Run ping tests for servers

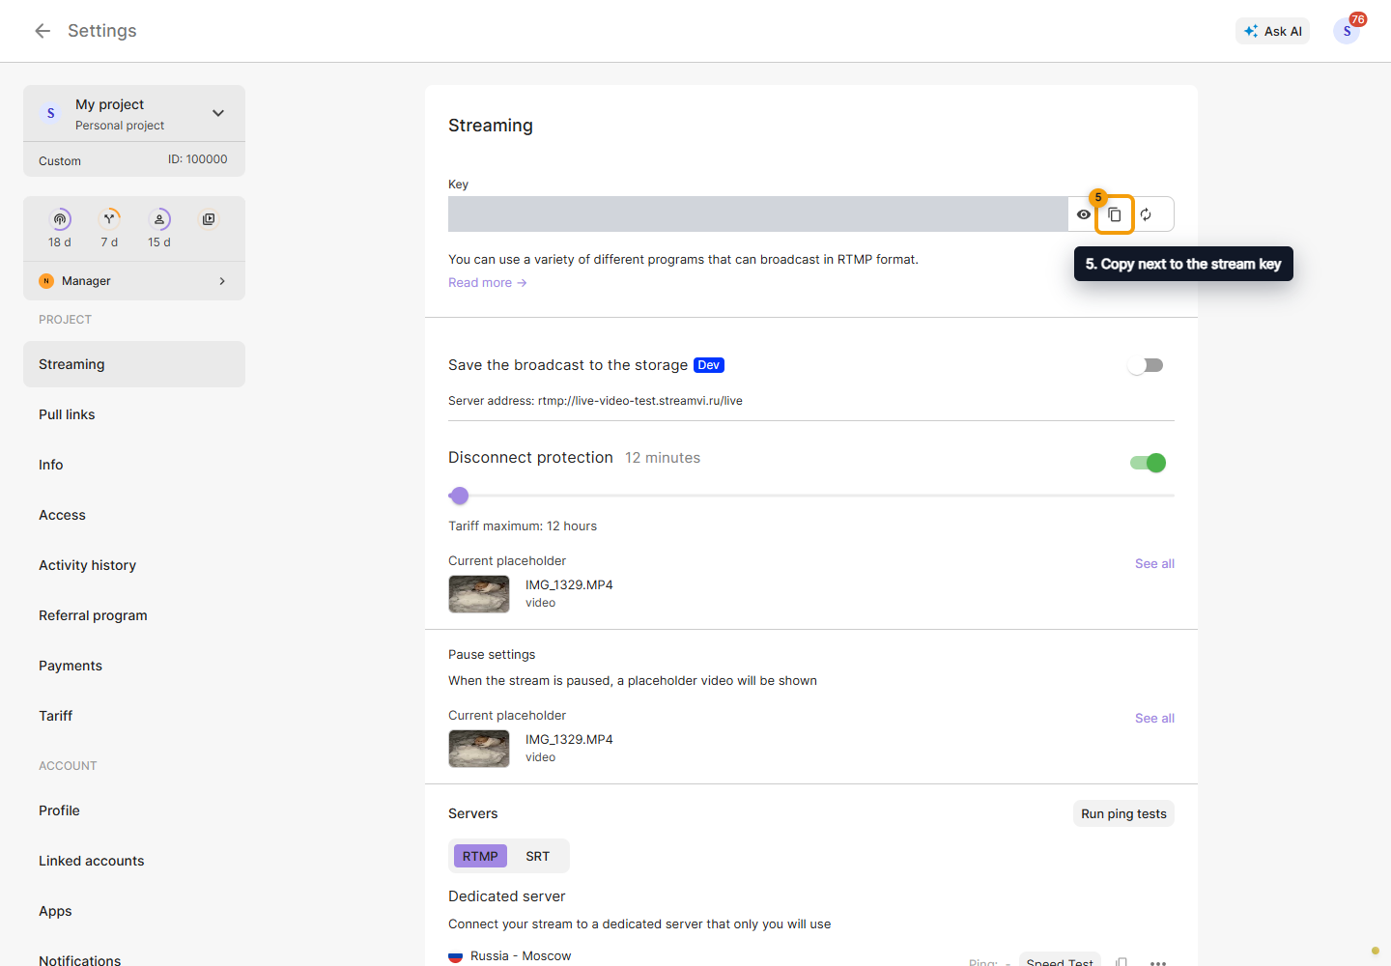pos(1123,813)
